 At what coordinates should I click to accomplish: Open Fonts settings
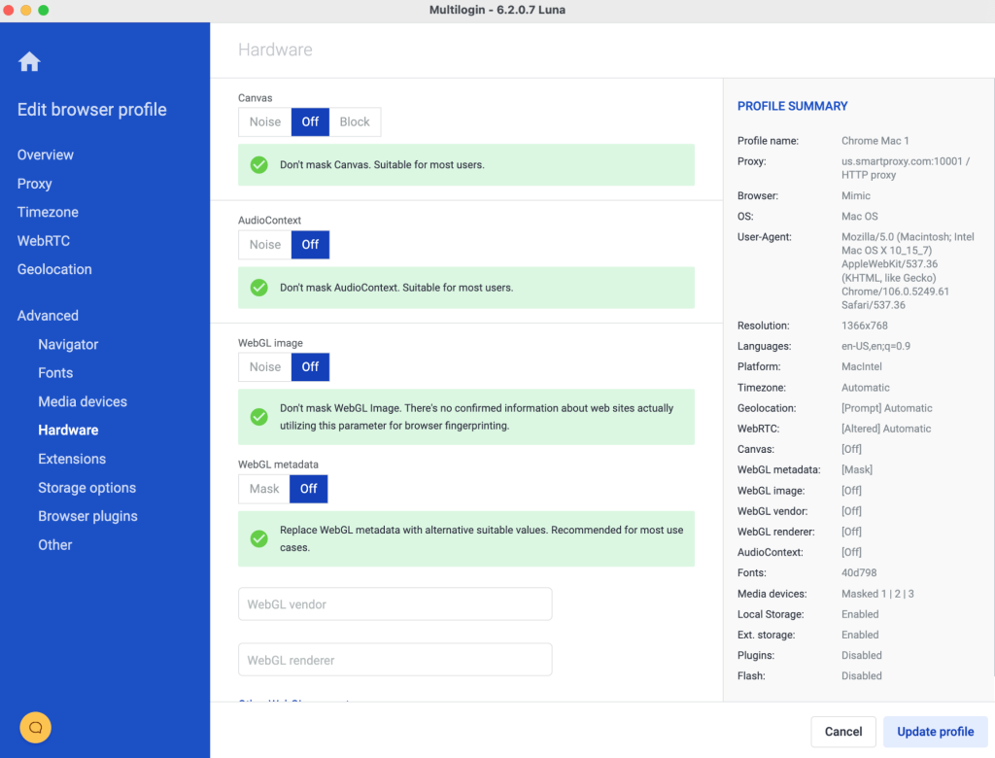pos(55,372)
